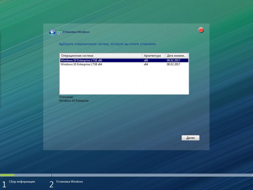Click Далее to continue installation
Screen dimensions: 253x190
point(190,138)
